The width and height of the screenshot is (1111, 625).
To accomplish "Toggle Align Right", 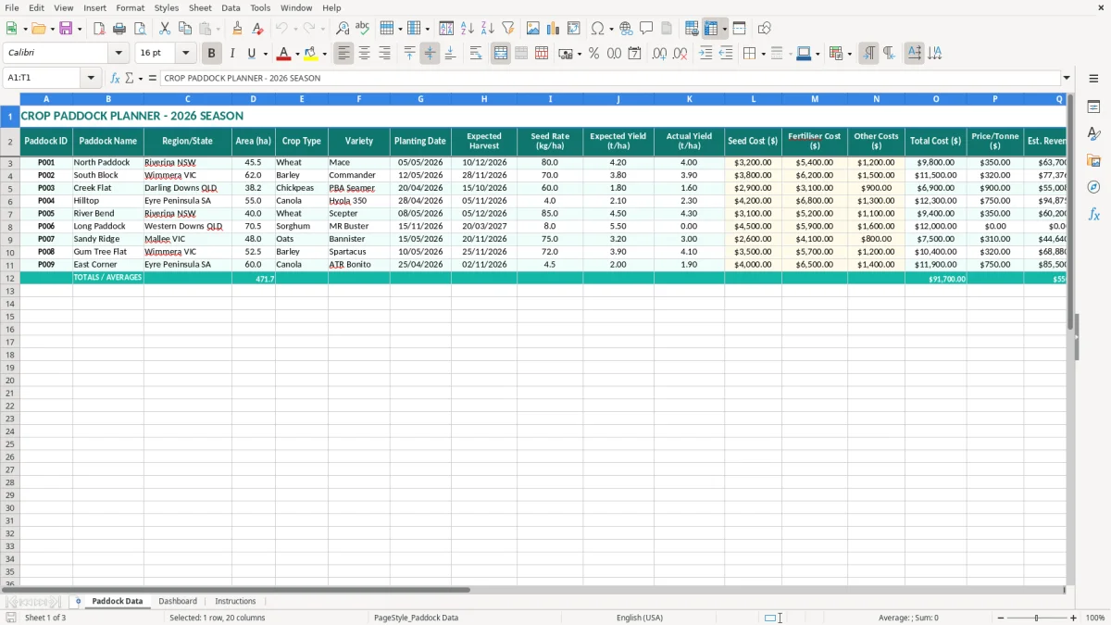I will tap(384, 54).
